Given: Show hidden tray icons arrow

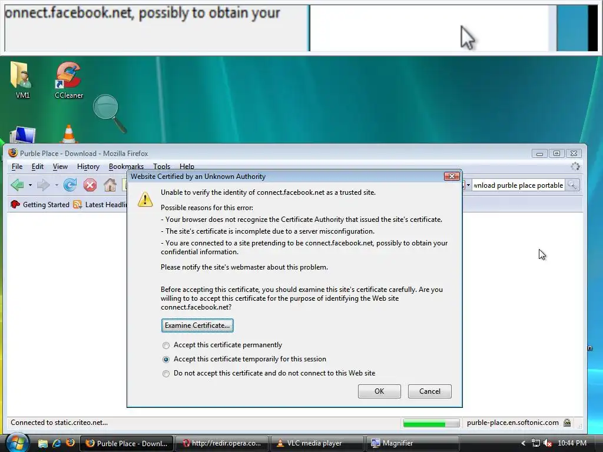Looking at the screenshot, I should coord(524,443).
